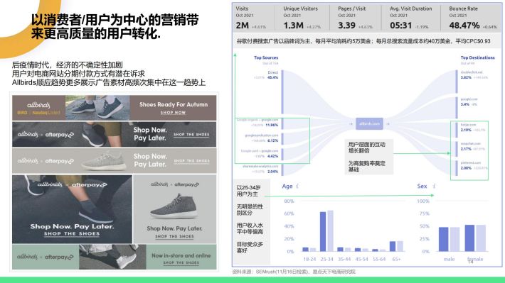Click the info icon beside Sex
Image resolution: width=505 pixels, height=283 pixels.
point(434,186)
